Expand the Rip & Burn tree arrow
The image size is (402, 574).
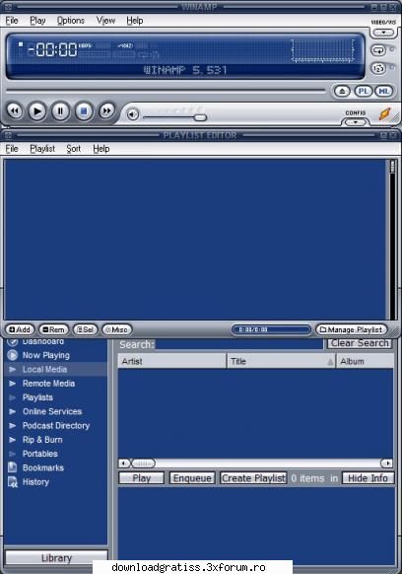13,440
